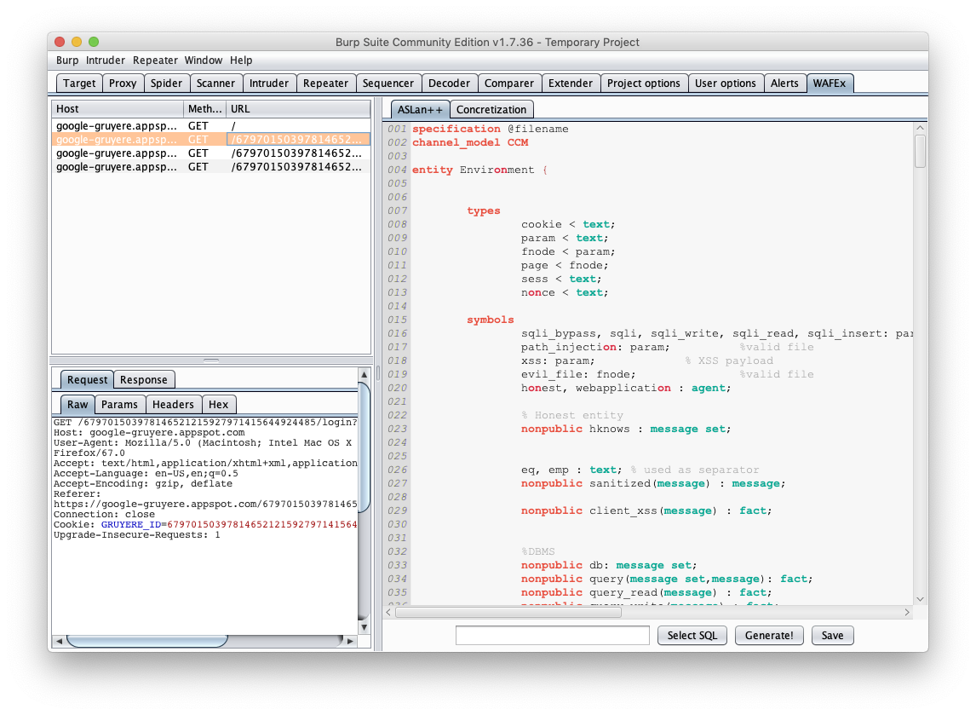The height and width of the screenshot is (715, 976).
Task: Open the Project options tab
Action: pyautogui.click(x=644, y=84)
